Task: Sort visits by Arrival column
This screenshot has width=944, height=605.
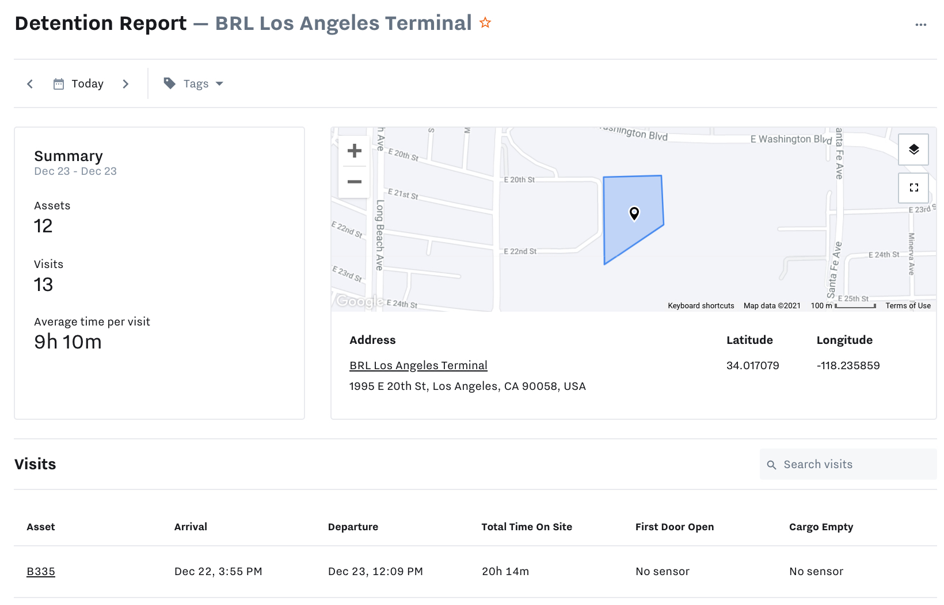Action: (x=191, y=527)
